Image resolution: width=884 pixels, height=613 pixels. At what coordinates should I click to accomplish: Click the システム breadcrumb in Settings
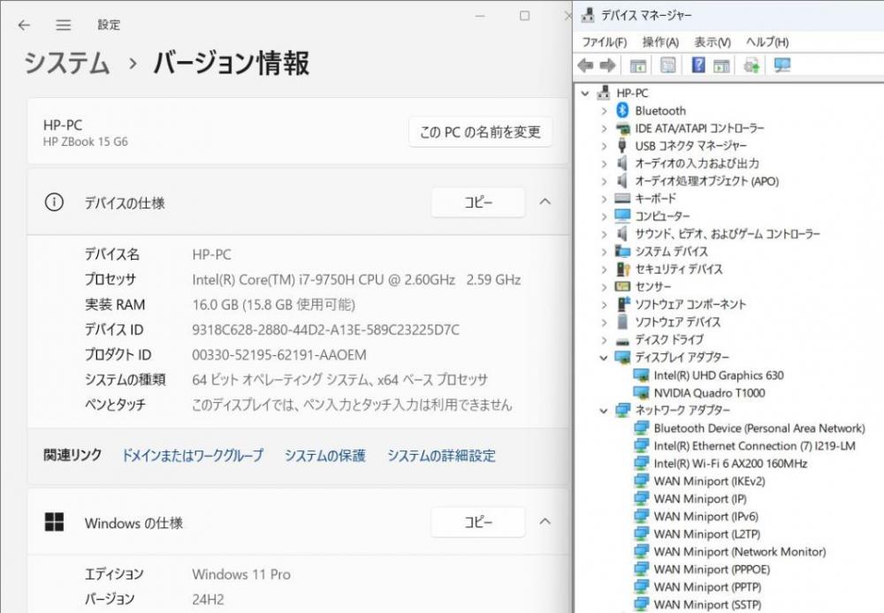click(x=66, y=63)
